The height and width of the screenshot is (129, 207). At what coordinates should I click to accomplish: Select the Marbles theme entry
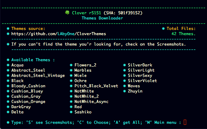[83, 70]
